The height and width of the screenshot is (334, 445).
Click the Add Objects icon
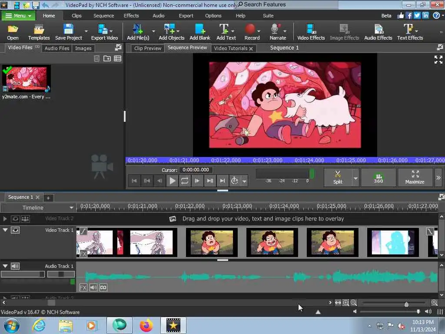(171, 32)
